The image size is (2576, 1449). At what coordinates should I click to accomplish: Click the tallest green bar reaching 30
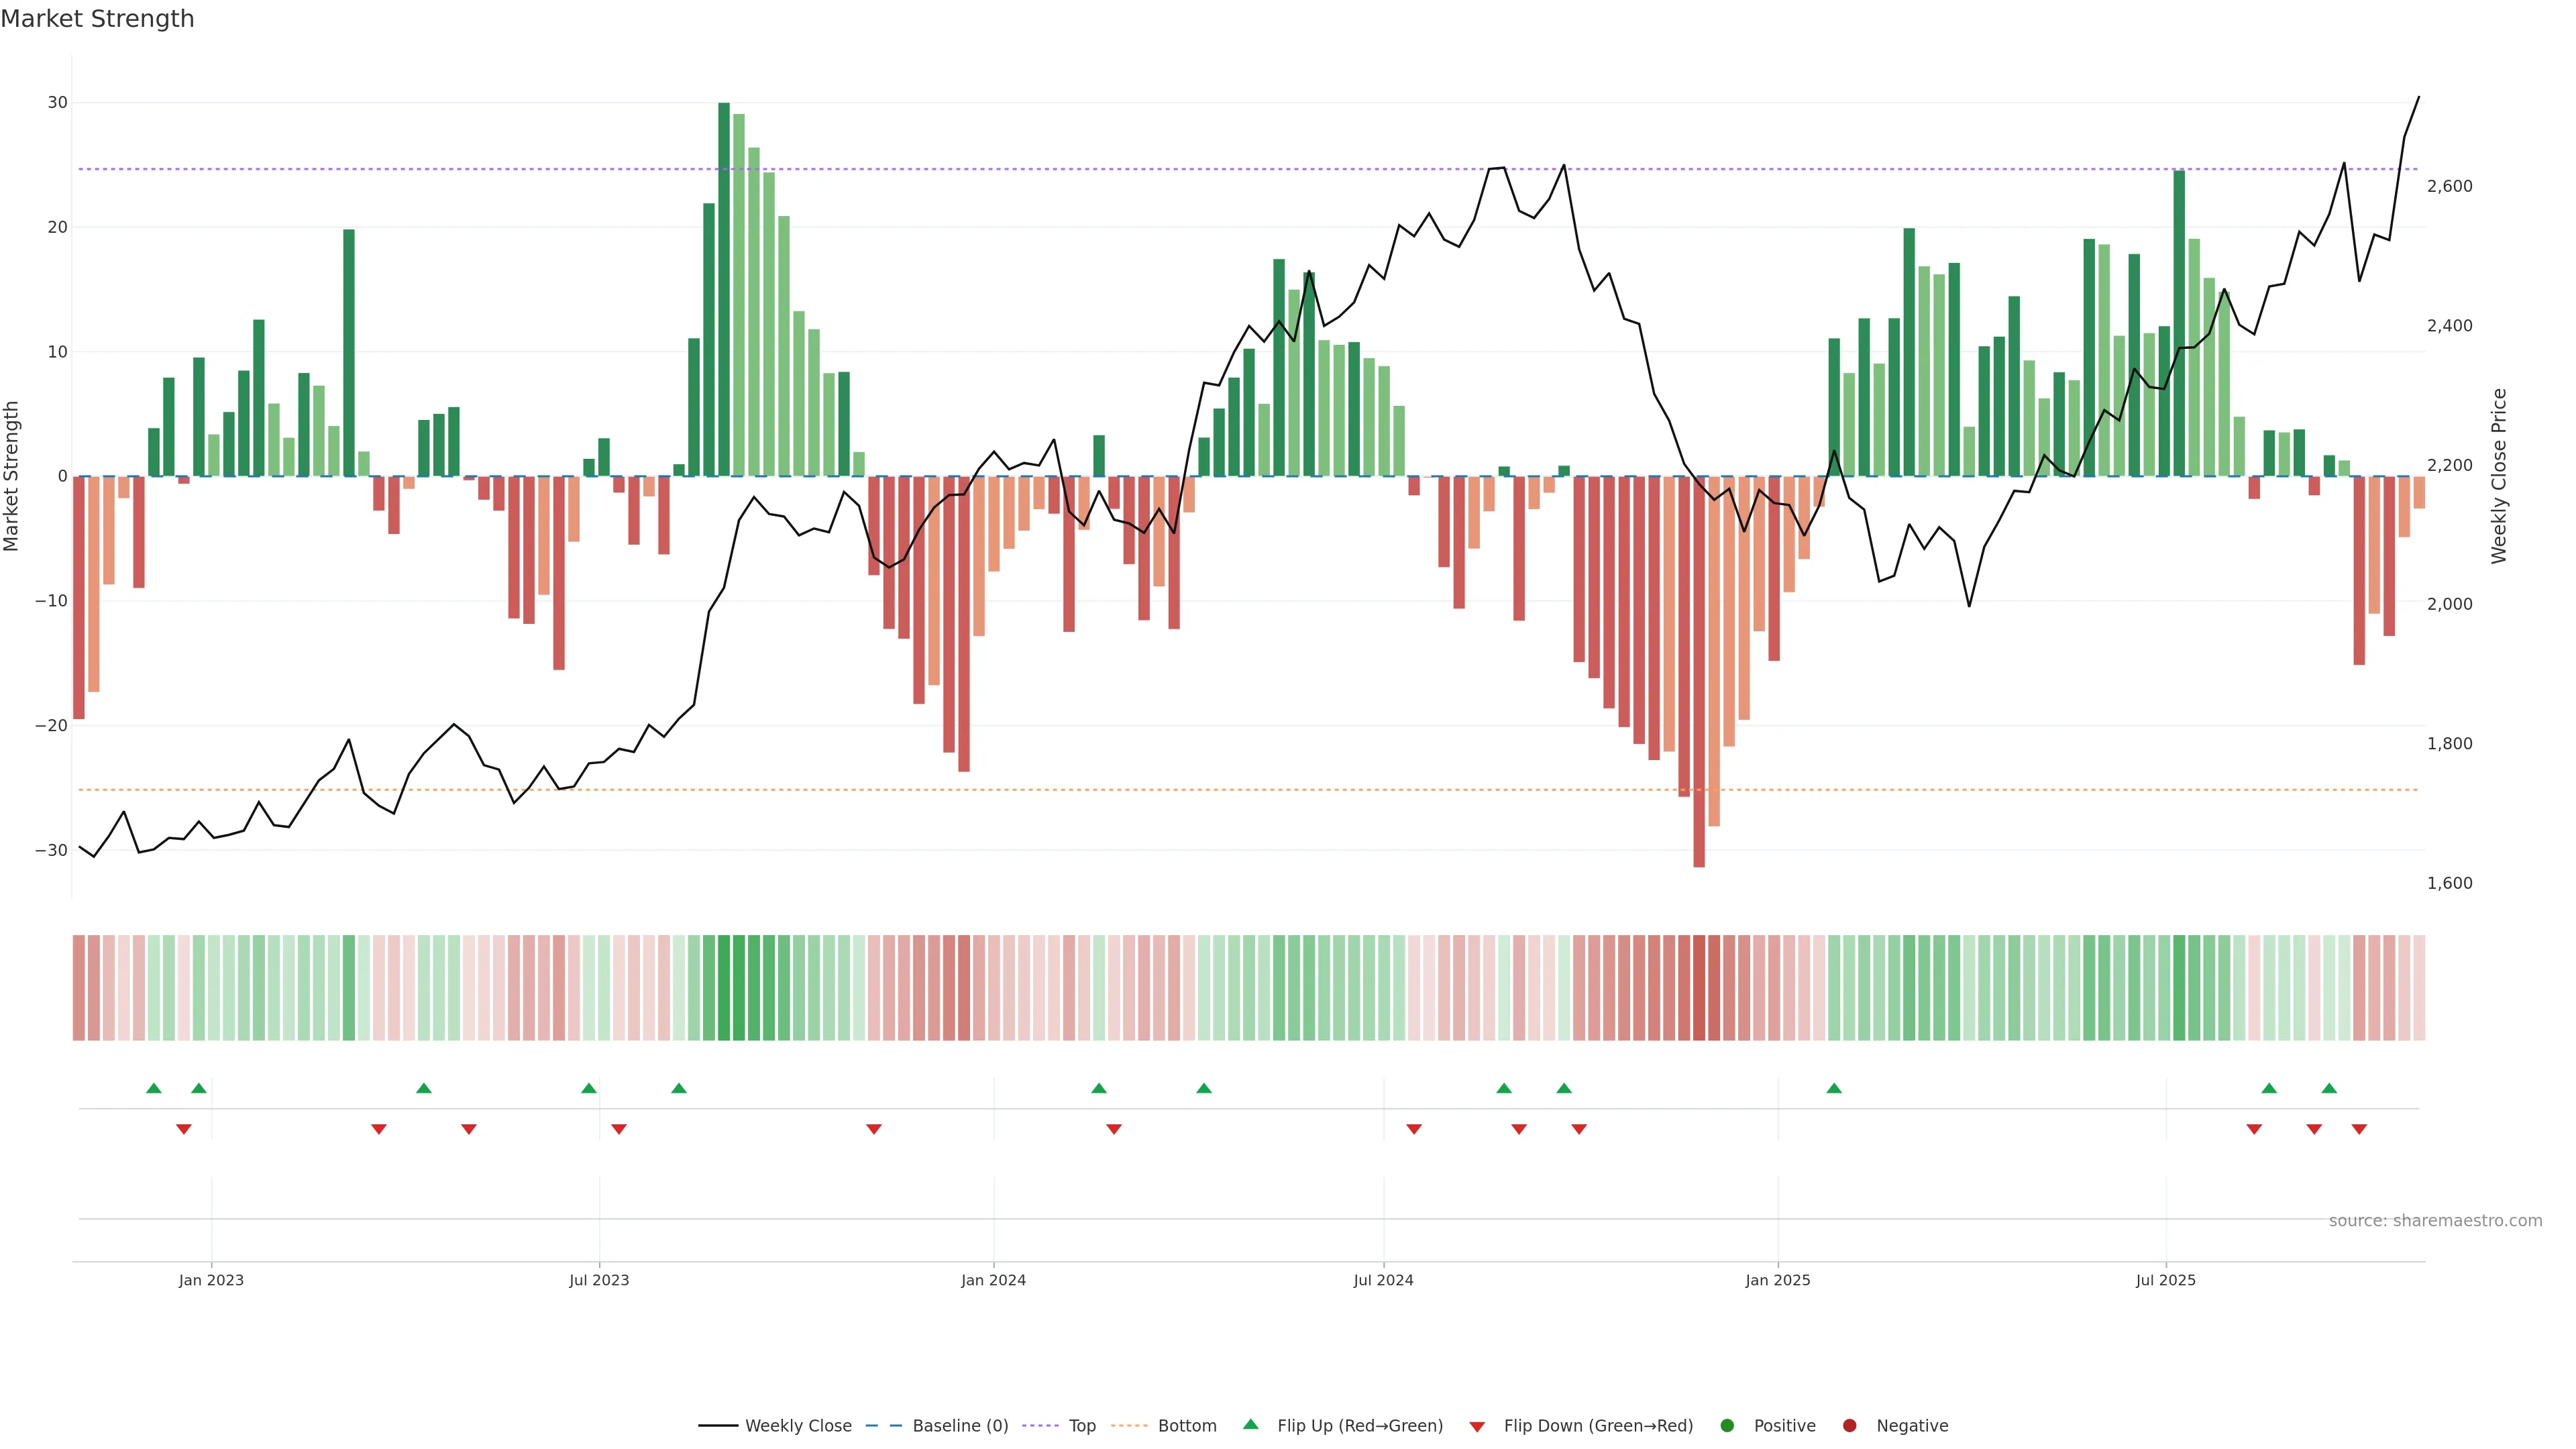(724, 289)
